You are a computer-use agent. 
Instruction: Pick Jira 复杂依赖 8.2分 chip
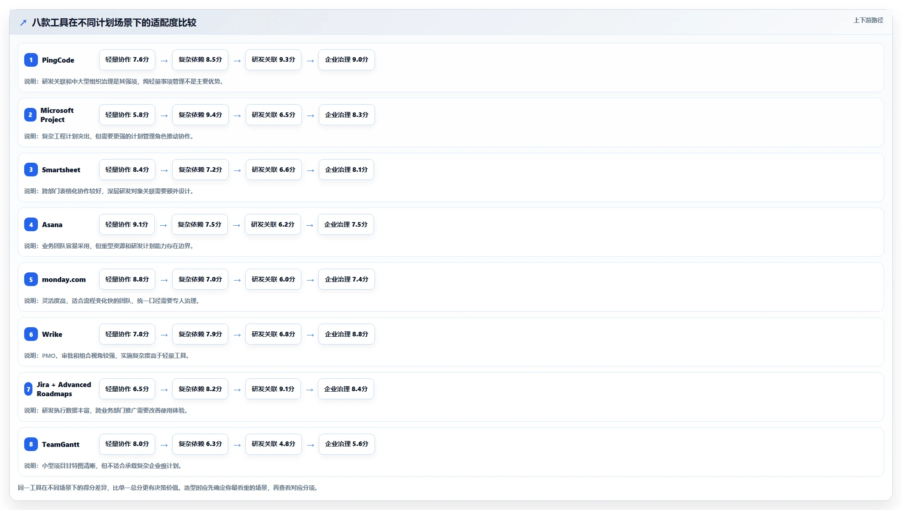pos(200,389)
